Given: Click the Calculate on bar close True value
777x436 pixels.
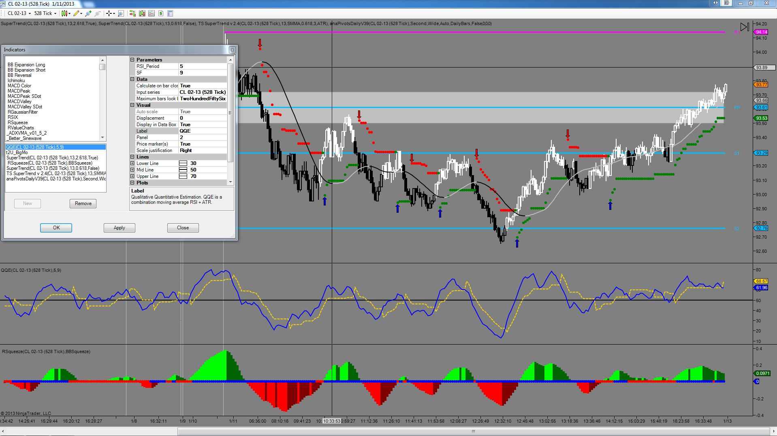Looking at the screenshot, I should pyautogui.click(x=203, y=86).
